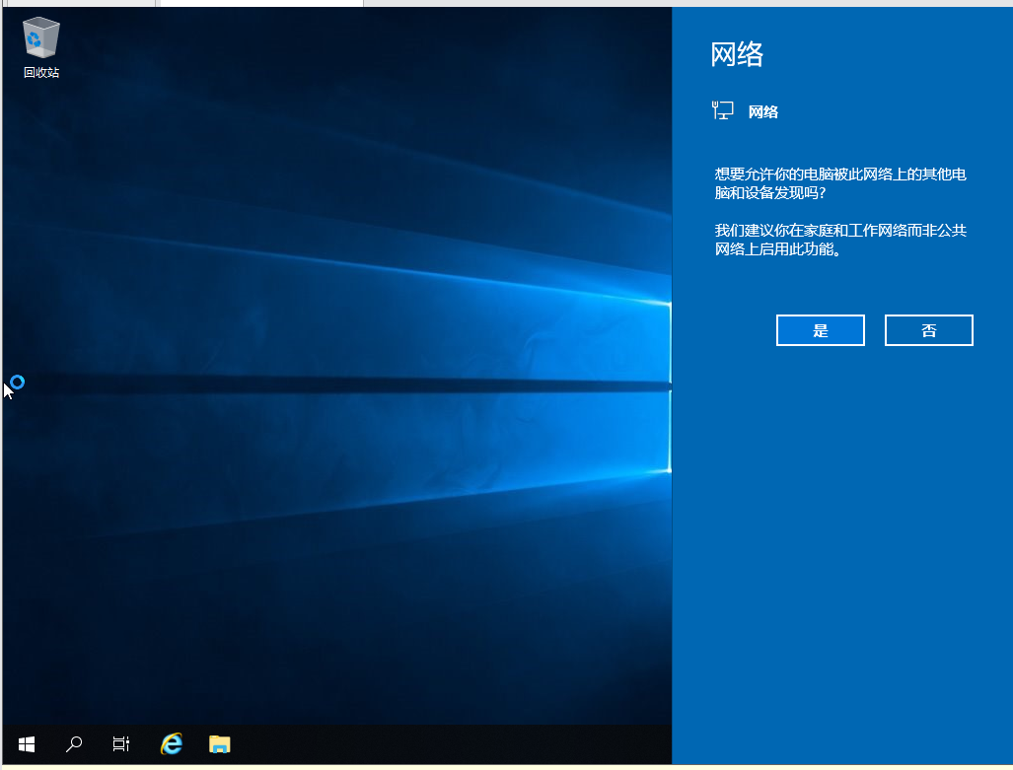Screen dimensions: 1013x770
Task: Open Task View from the taskbar
Action: pyautogui.click(x=120, y=744)
